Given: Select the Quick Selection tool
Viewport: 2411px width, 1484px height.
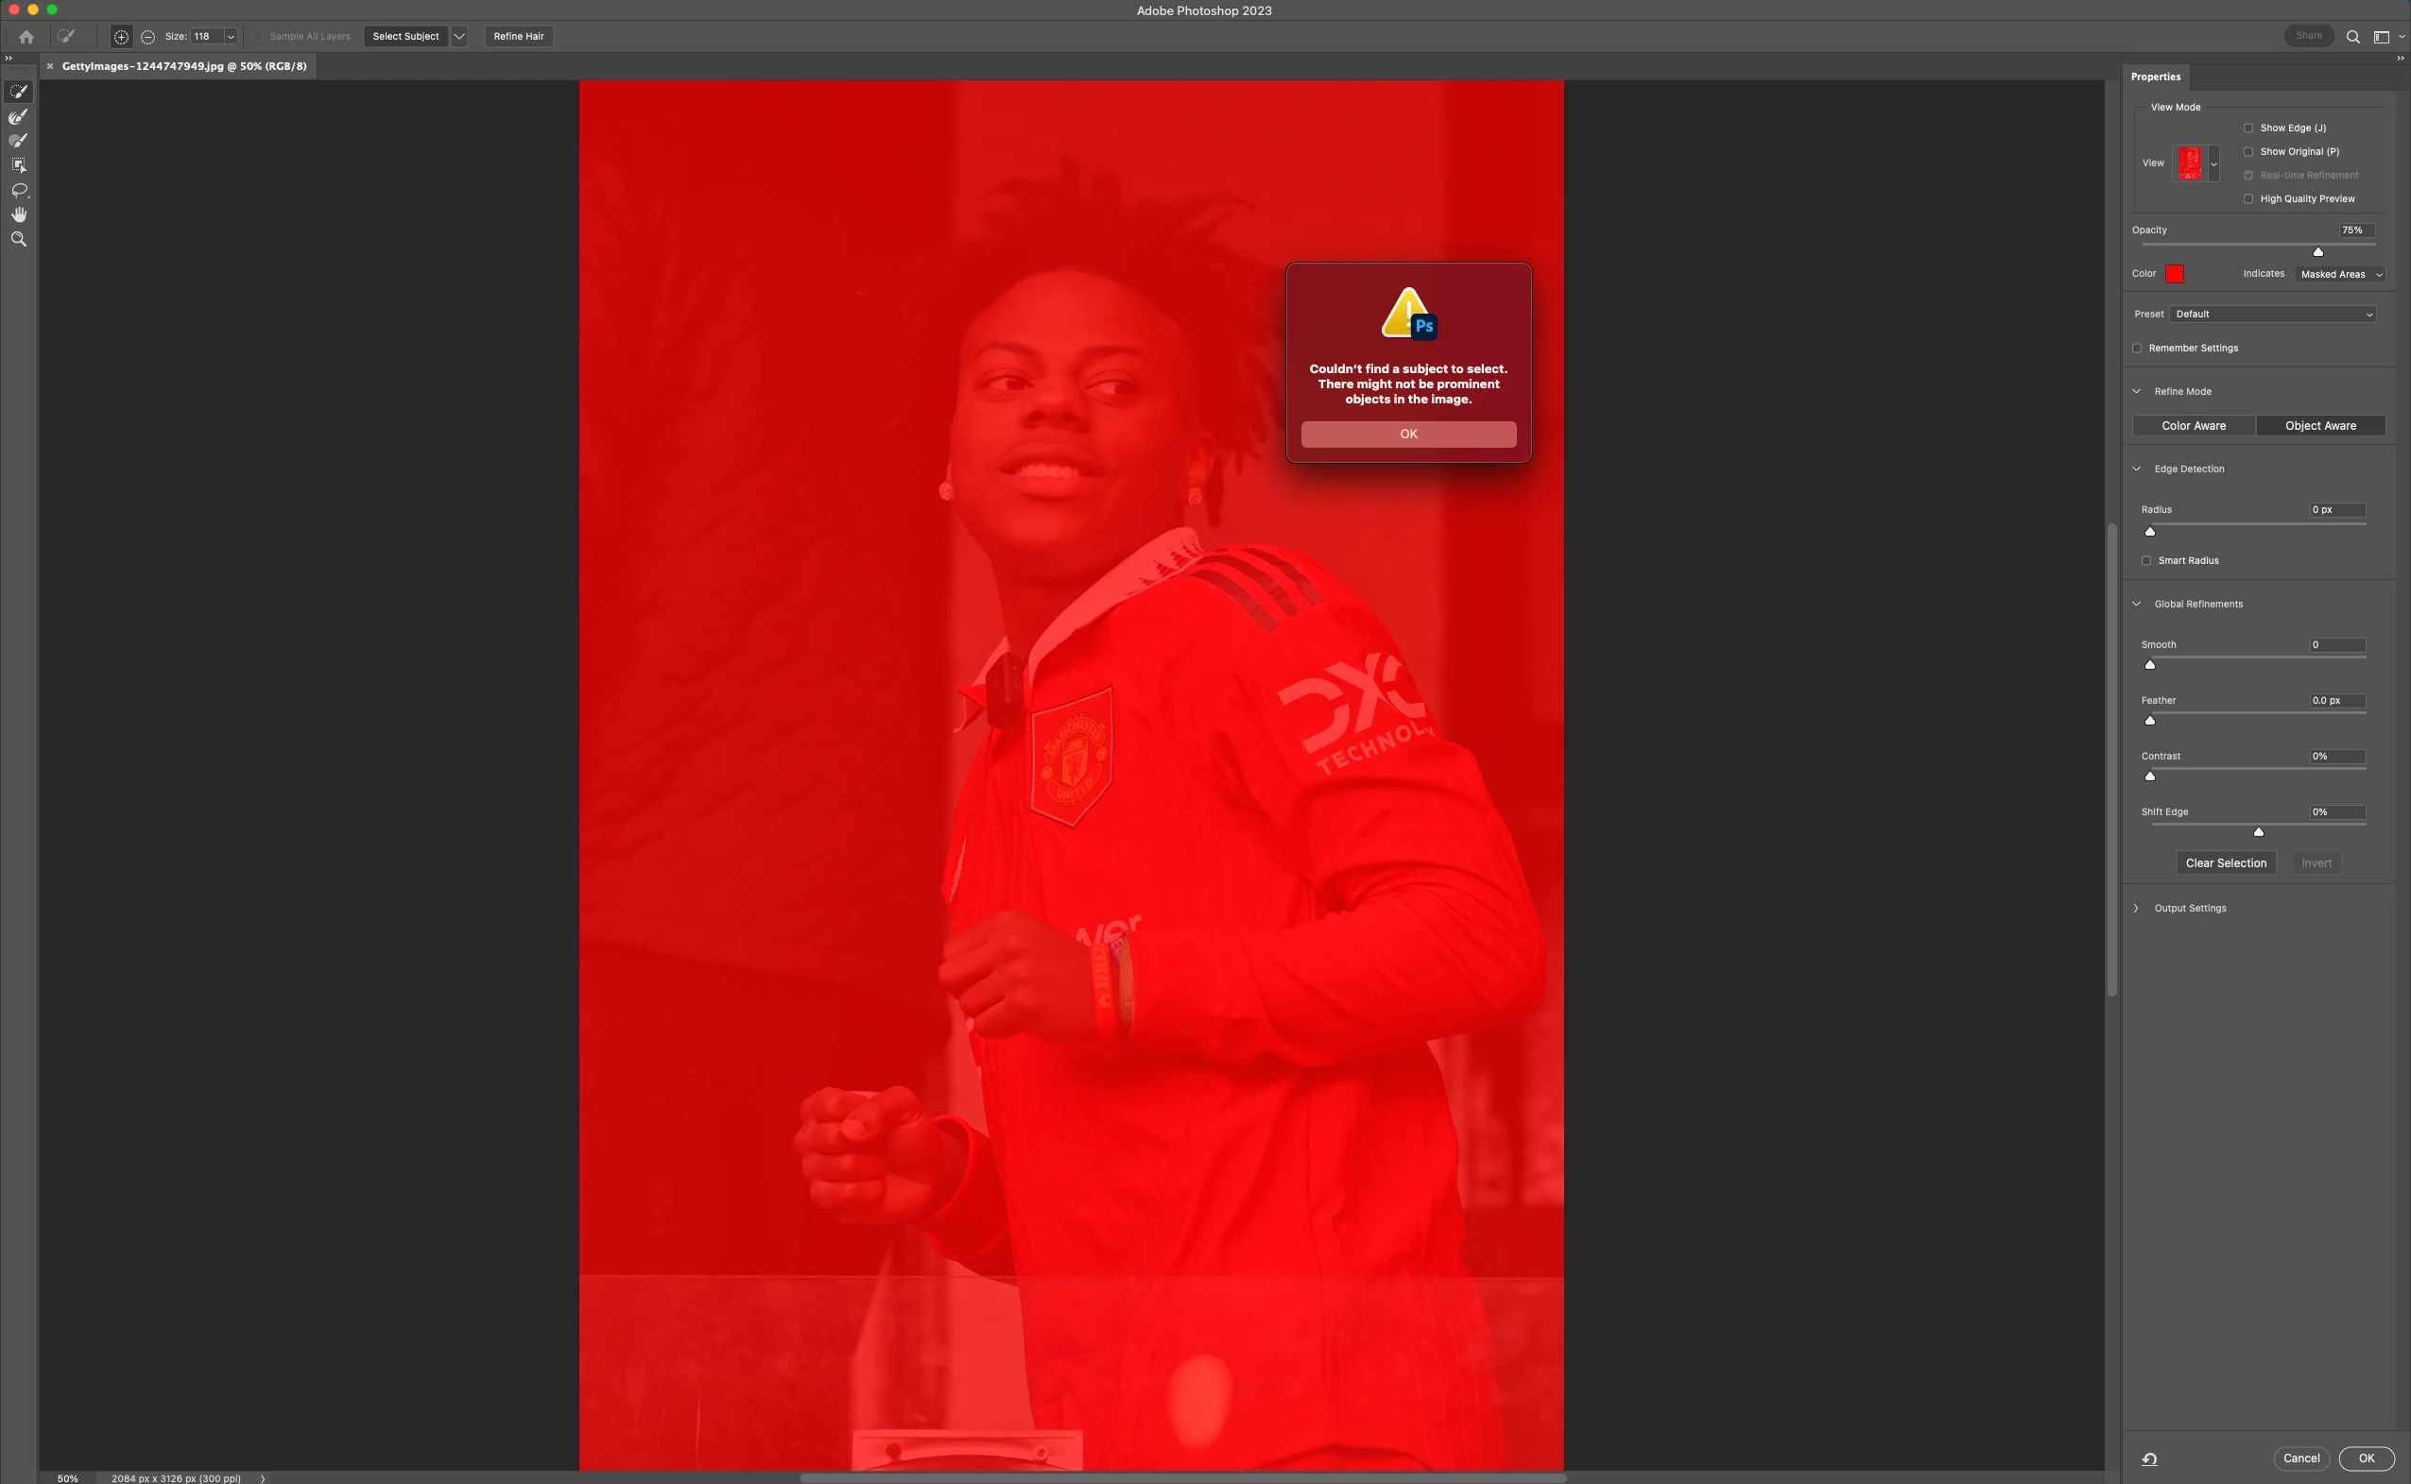Looking at the screenshot, I should 19,92.
